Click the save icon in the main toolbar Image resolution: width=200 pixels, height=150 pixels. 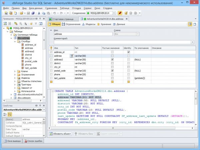(28, 13)
